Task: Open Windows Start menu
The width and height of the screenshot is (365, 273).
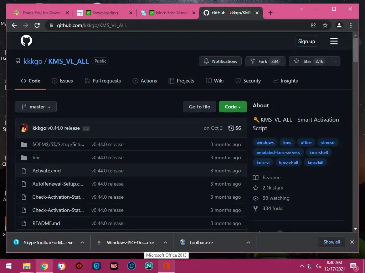Action: [x=9, y=266]
